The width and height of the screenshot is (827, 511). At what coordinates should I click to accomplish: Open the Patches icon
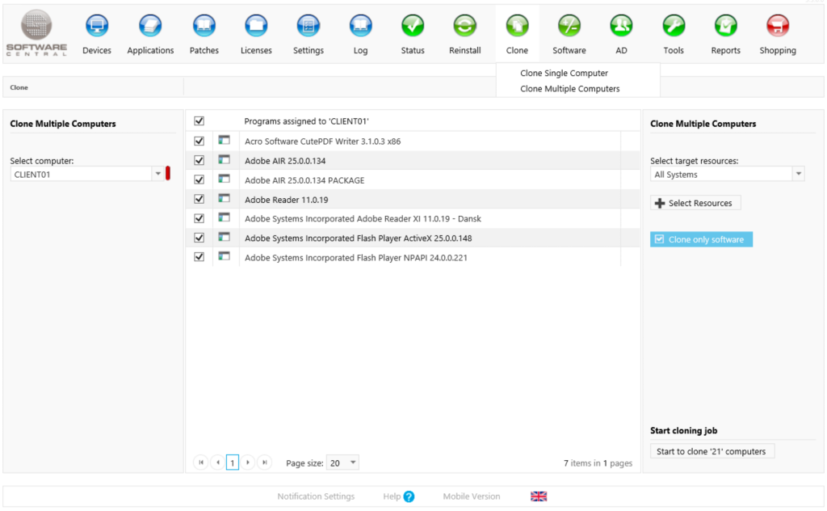tap(204, 26)
